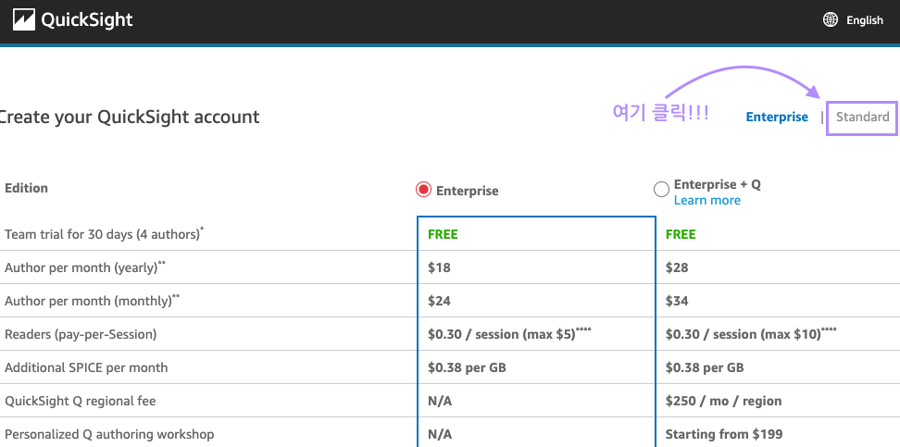The image size is (900, 447).
Task: Open the English language selector
Action: (865, 20)
